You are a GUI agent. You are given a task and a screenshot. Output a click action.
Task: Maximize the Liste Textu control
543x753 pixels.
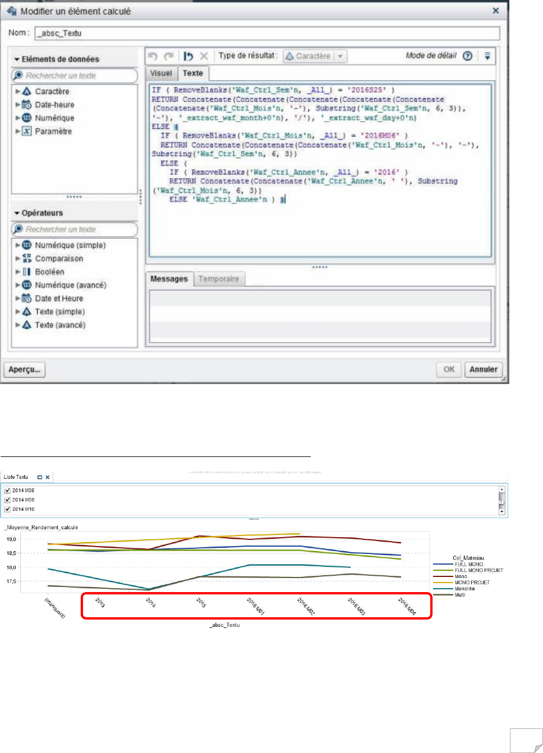[x=40, y=477]
